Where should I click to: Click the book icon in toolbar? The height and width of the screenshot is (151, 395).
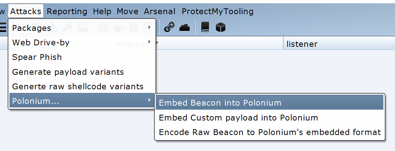click(x=205, y=28)
